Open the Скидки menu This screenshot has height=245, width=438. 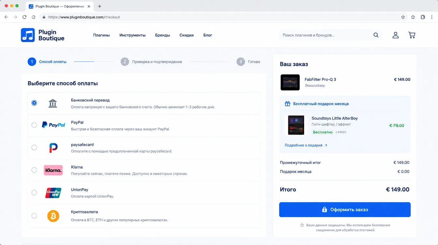tap(186, 35)
